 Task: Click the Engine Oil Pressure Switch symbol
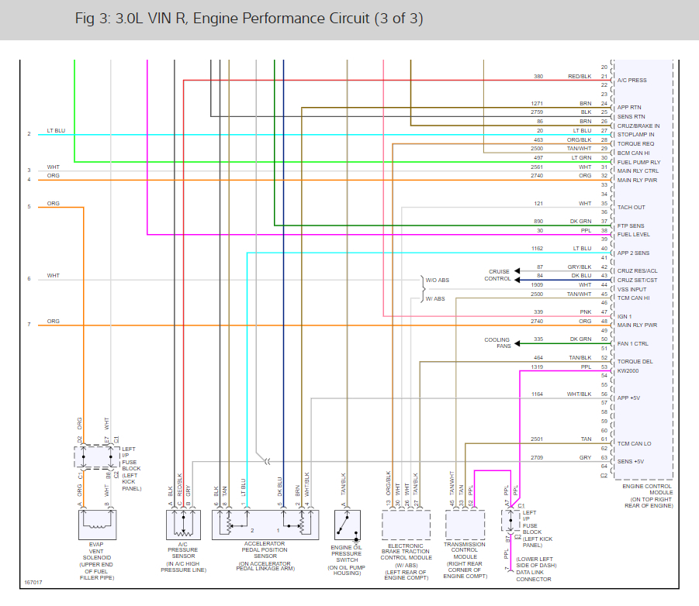click(348, 525)
